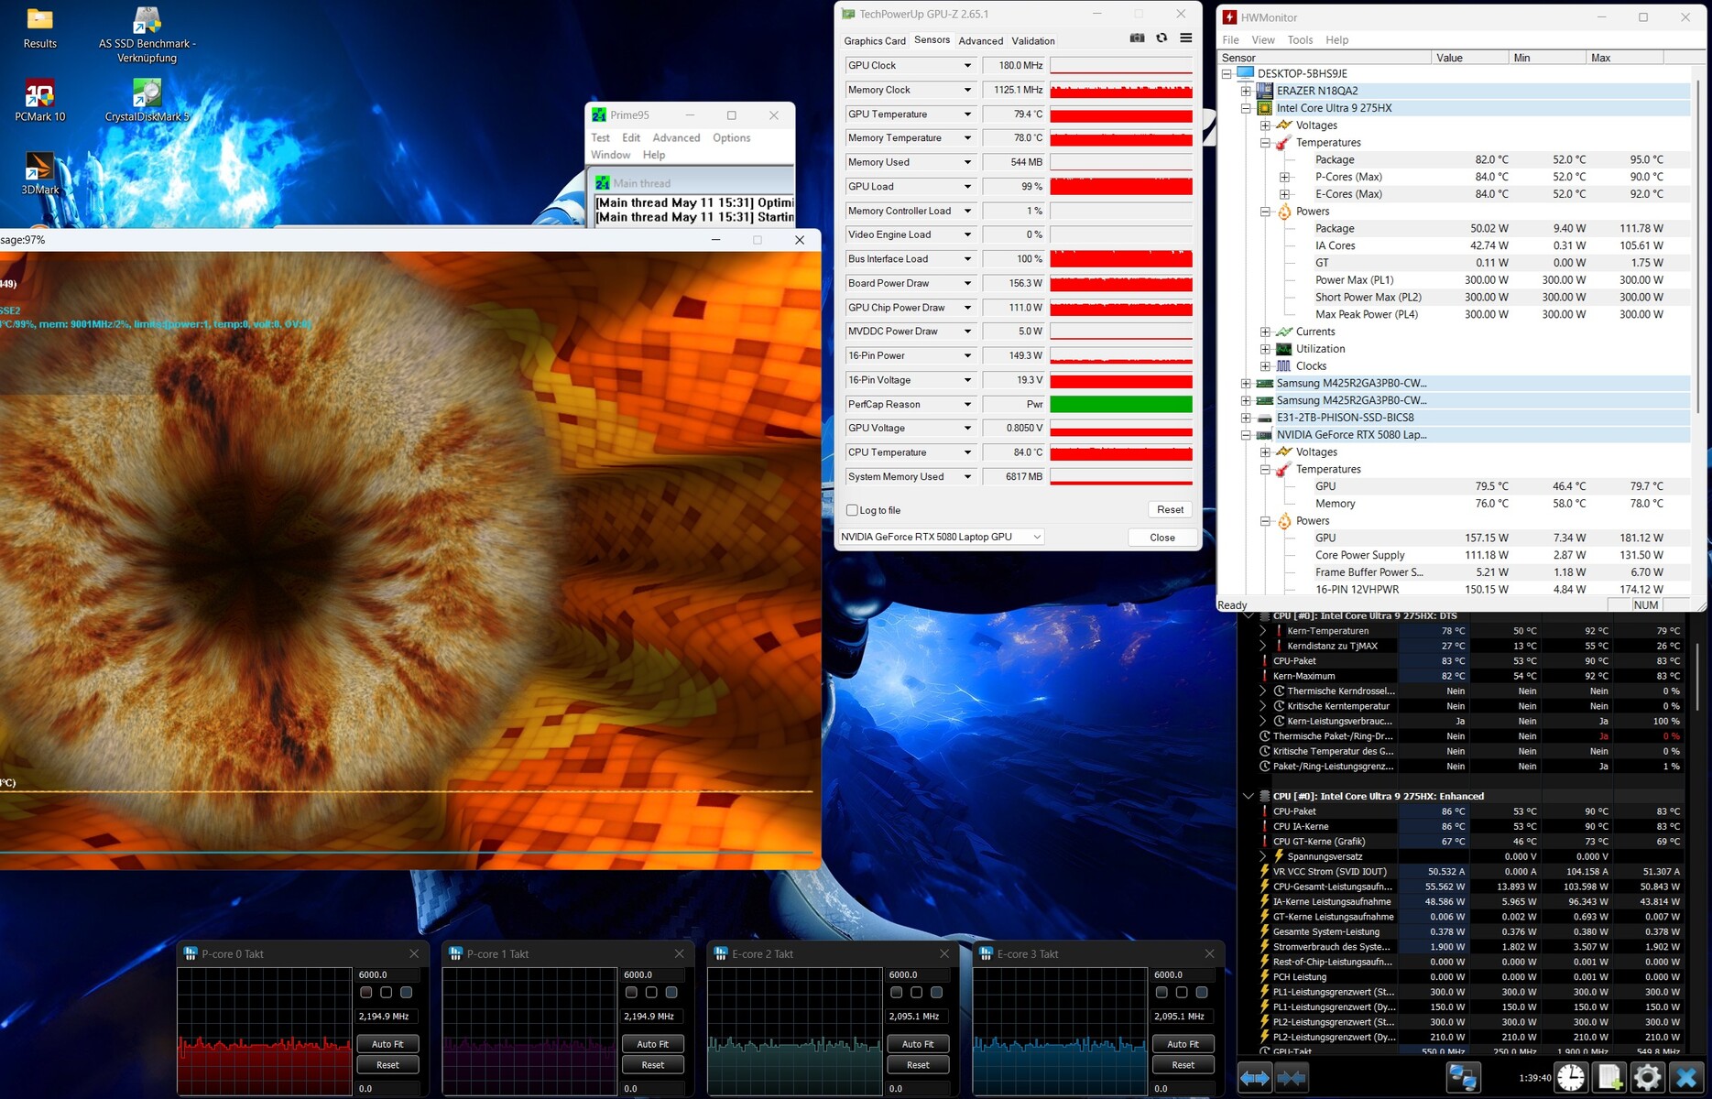Viewport: 1712px width, 1099px height.
Task: Click the HWiNFO settings gear icon
Action: click(x=1647, y=1078)
